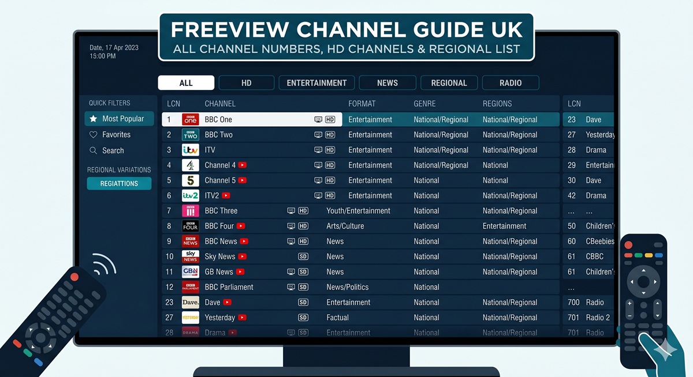
Task: Click the play icon next to Dave
Action: click(228, 302)
